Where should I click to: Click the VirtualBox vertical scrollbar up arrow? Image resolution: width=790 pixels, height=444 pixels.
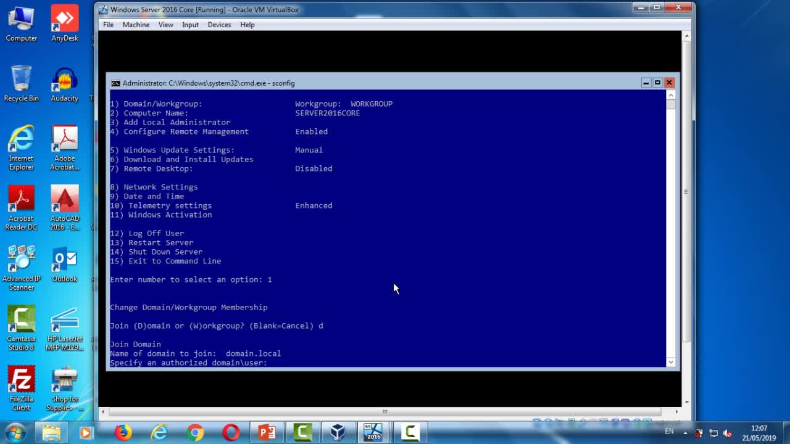(x=686, y=36)
